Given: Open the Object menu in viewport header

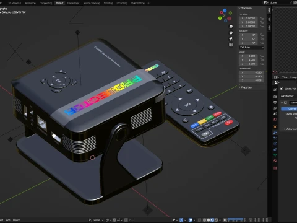Looking at the screenshot, I should pyautogui.click(x=16, y=220).
